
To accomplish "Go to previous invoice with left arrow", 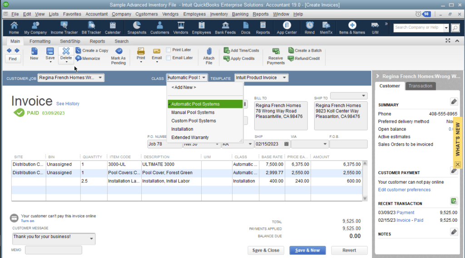I will (9, 50).
